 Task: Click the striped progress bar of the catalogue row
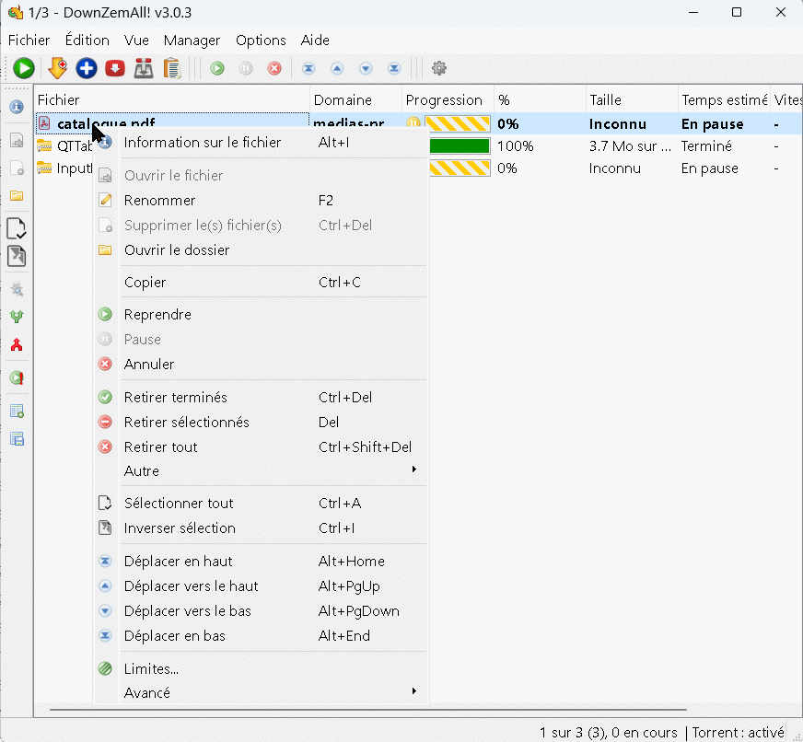click(x=458, y=124)
